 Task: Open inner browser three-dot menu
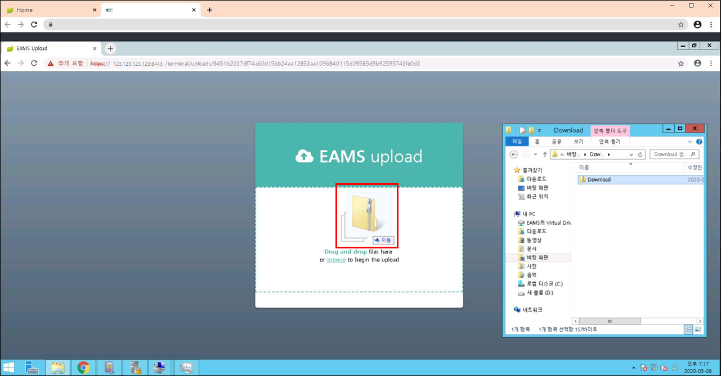[711, 64]
